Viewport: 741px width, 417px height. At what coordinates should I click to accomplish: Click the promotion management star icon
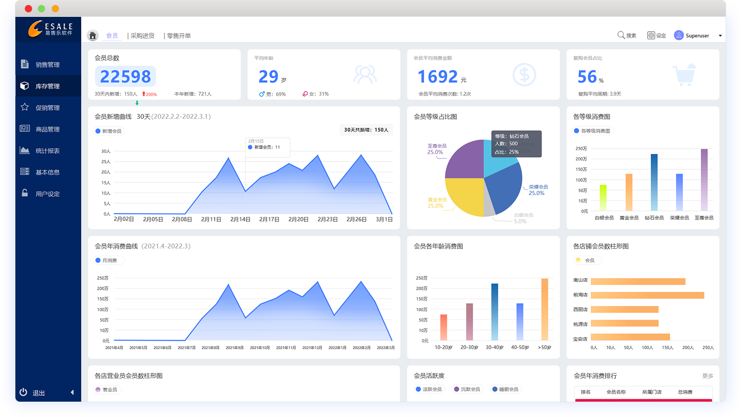24,107
